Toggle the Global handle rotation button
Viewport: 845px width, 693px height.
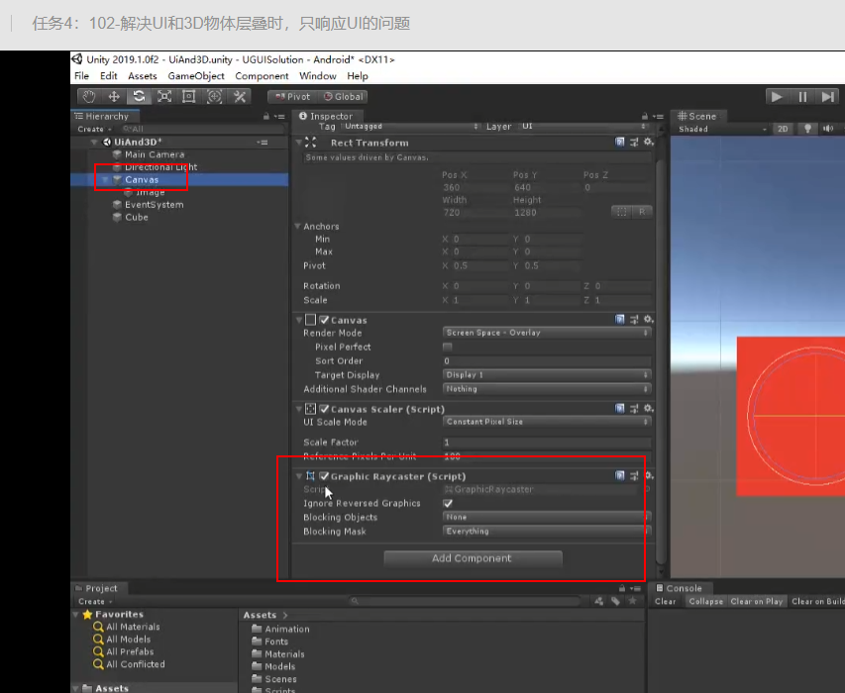tap(344, 97)
